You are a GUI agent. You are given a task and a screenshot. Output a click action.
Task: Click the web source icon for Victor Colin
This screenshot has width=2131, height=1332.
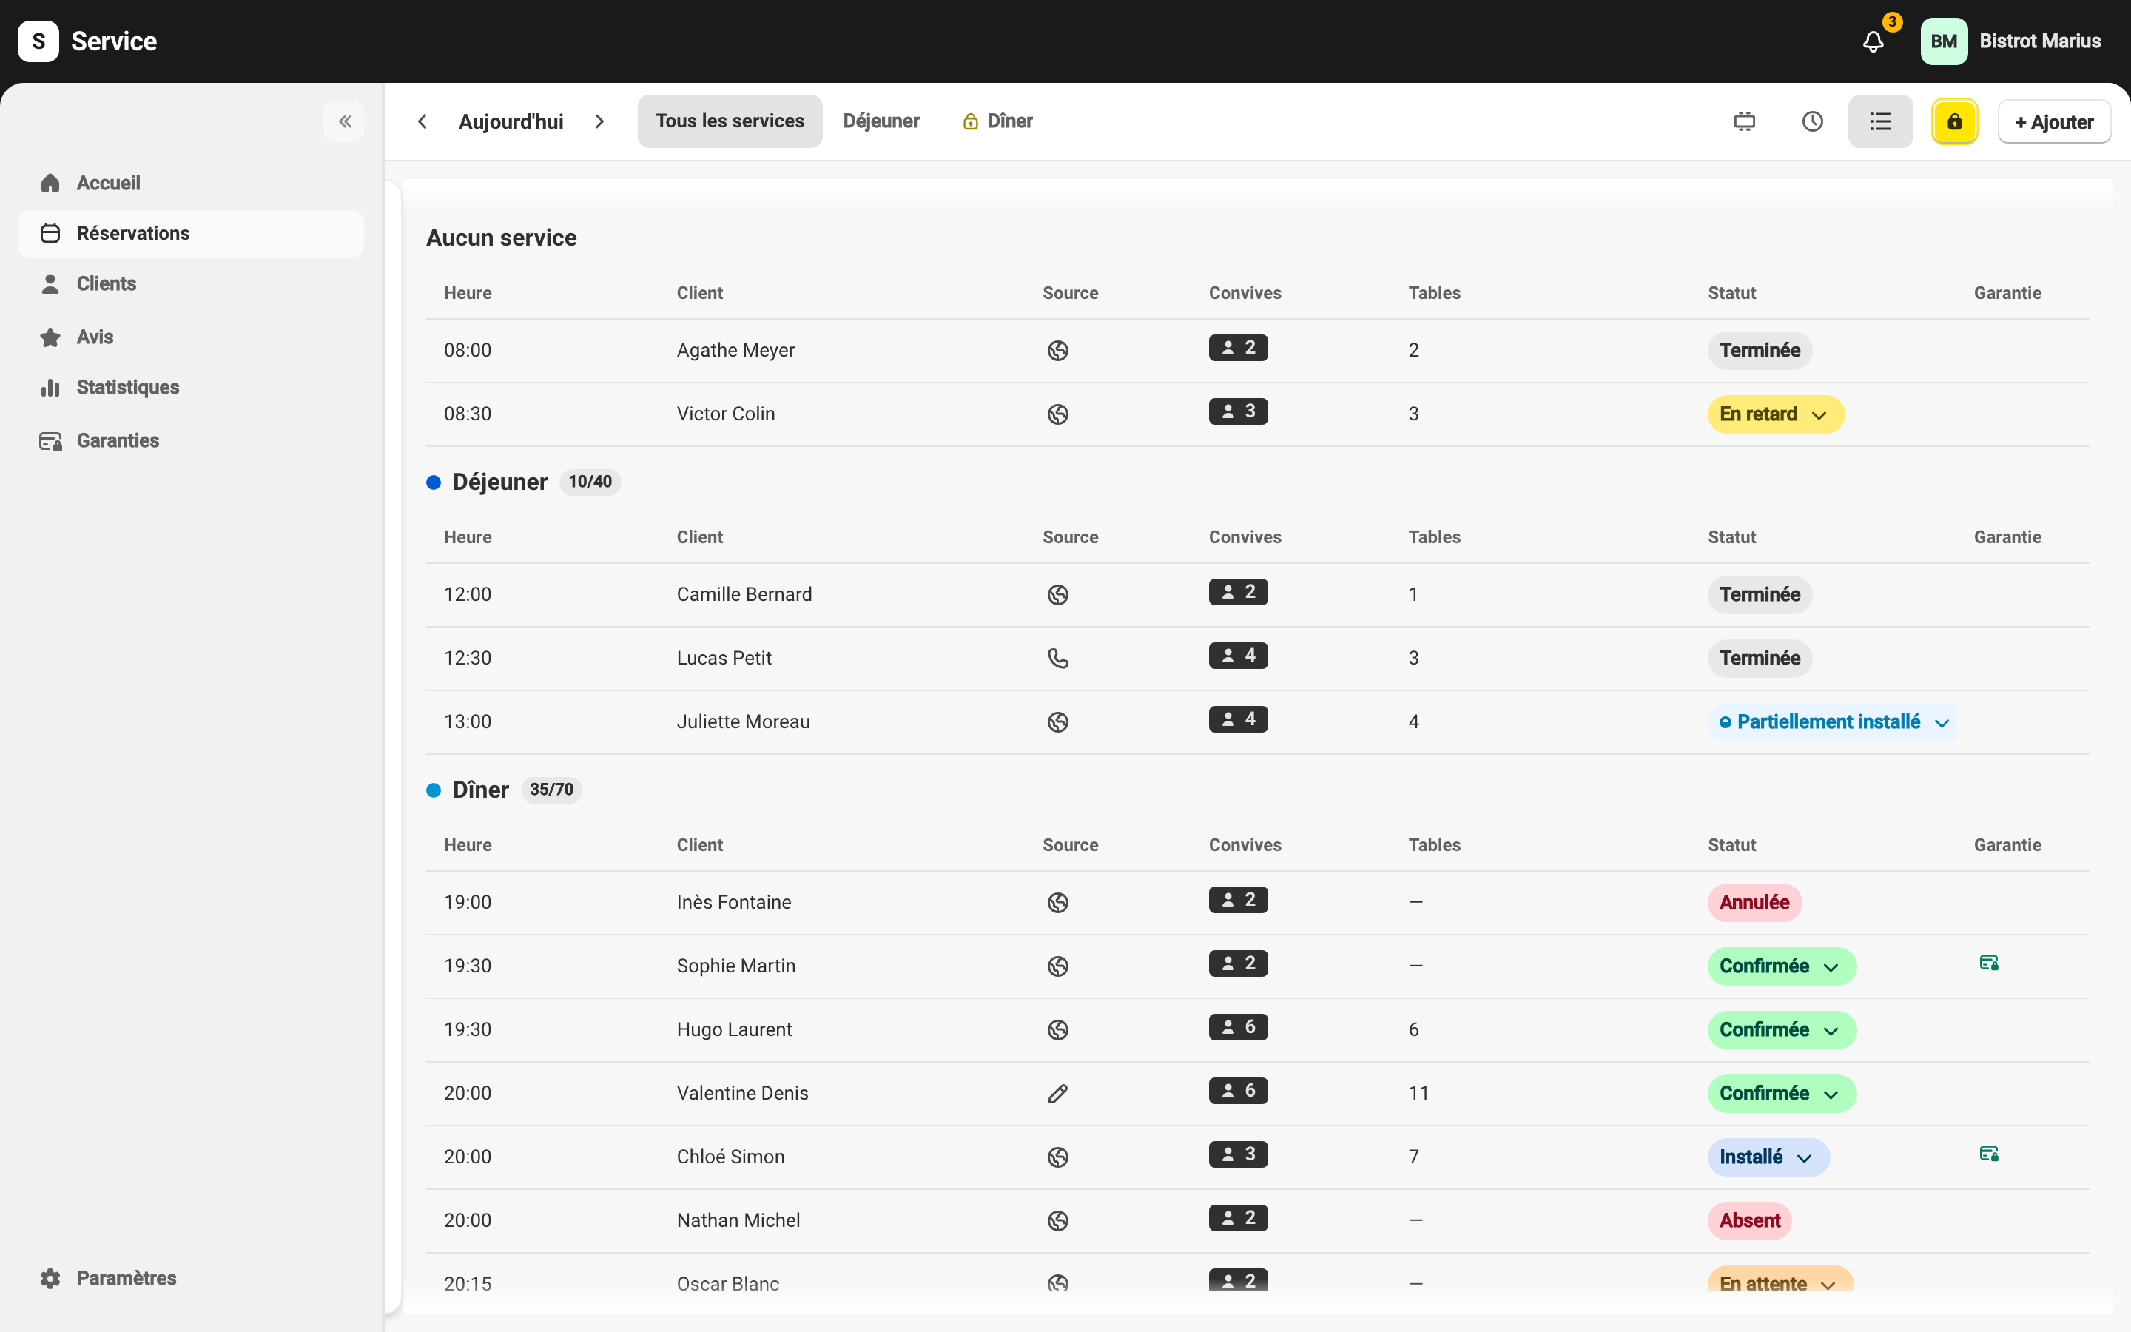[1057, 414]
